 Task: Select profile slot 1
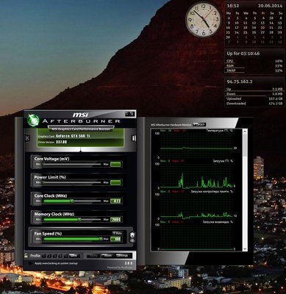(43, 256)
